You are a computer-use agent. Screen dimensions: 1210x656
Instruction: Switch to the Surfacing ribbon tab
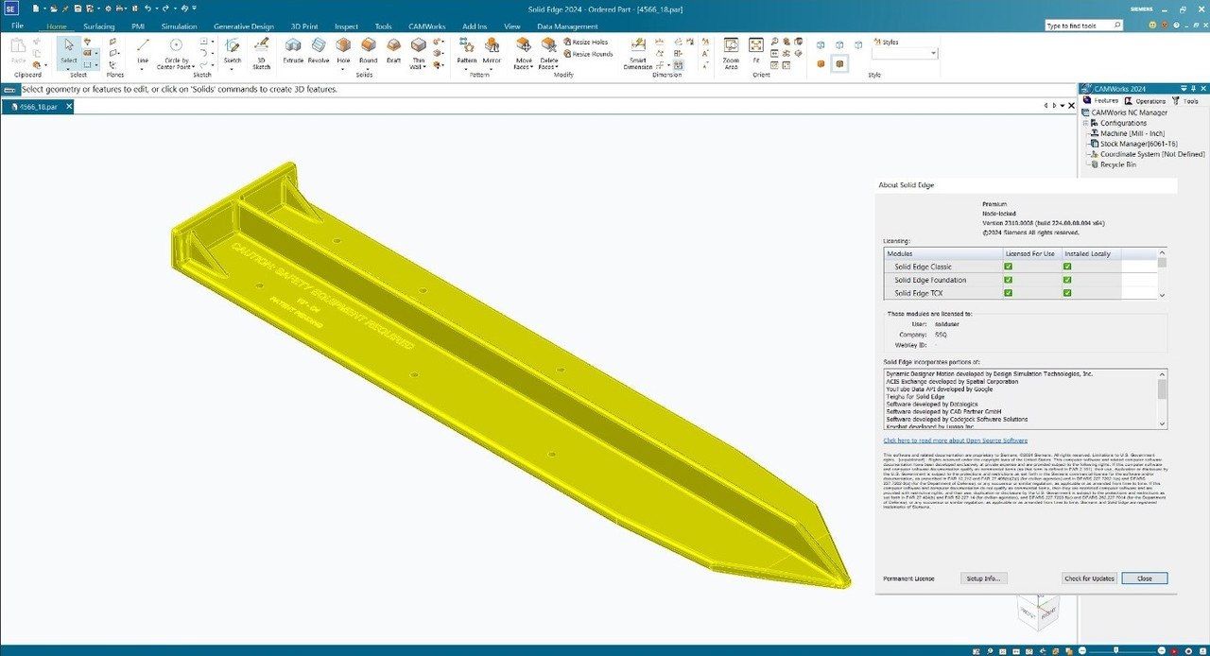pyautogui.click(x=98, y=26)
